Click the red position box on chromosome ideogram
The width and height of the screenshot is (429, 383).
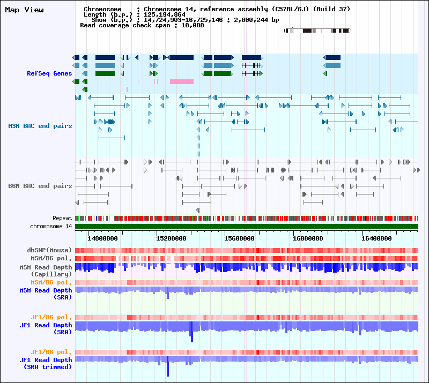[x=292, y=31]
